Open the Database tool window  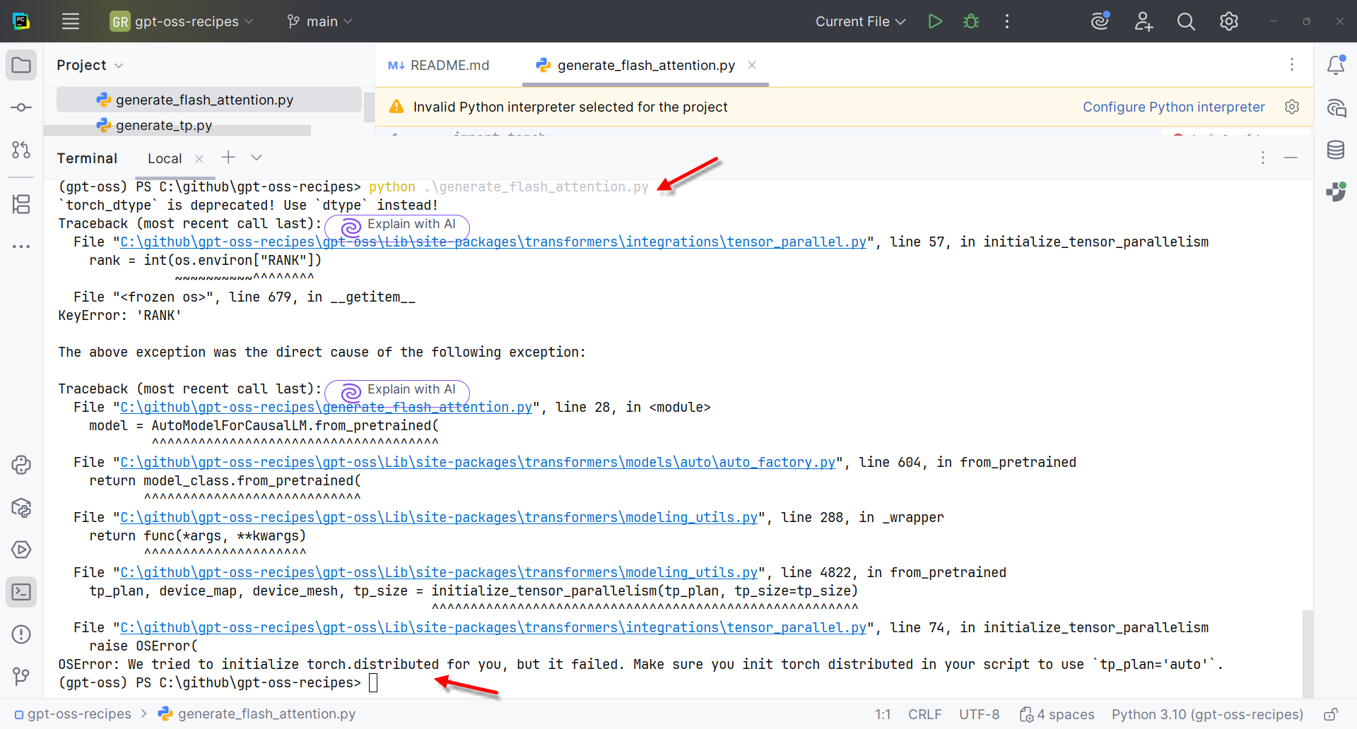1336,150
